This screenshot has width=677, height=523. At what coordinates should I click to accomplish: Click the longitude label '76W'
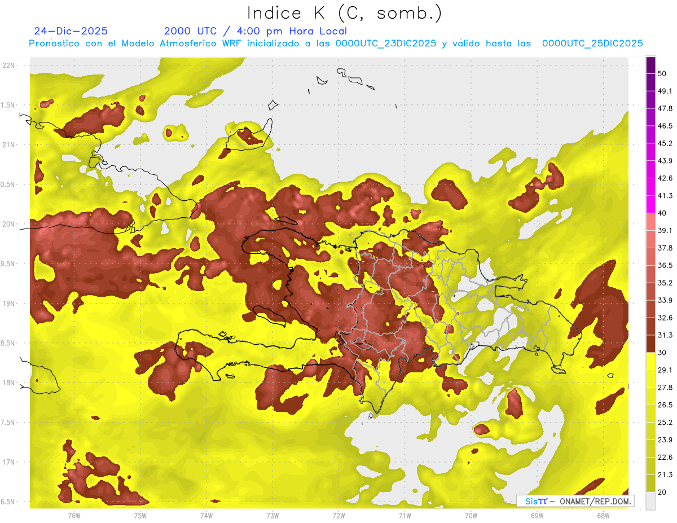74,516
